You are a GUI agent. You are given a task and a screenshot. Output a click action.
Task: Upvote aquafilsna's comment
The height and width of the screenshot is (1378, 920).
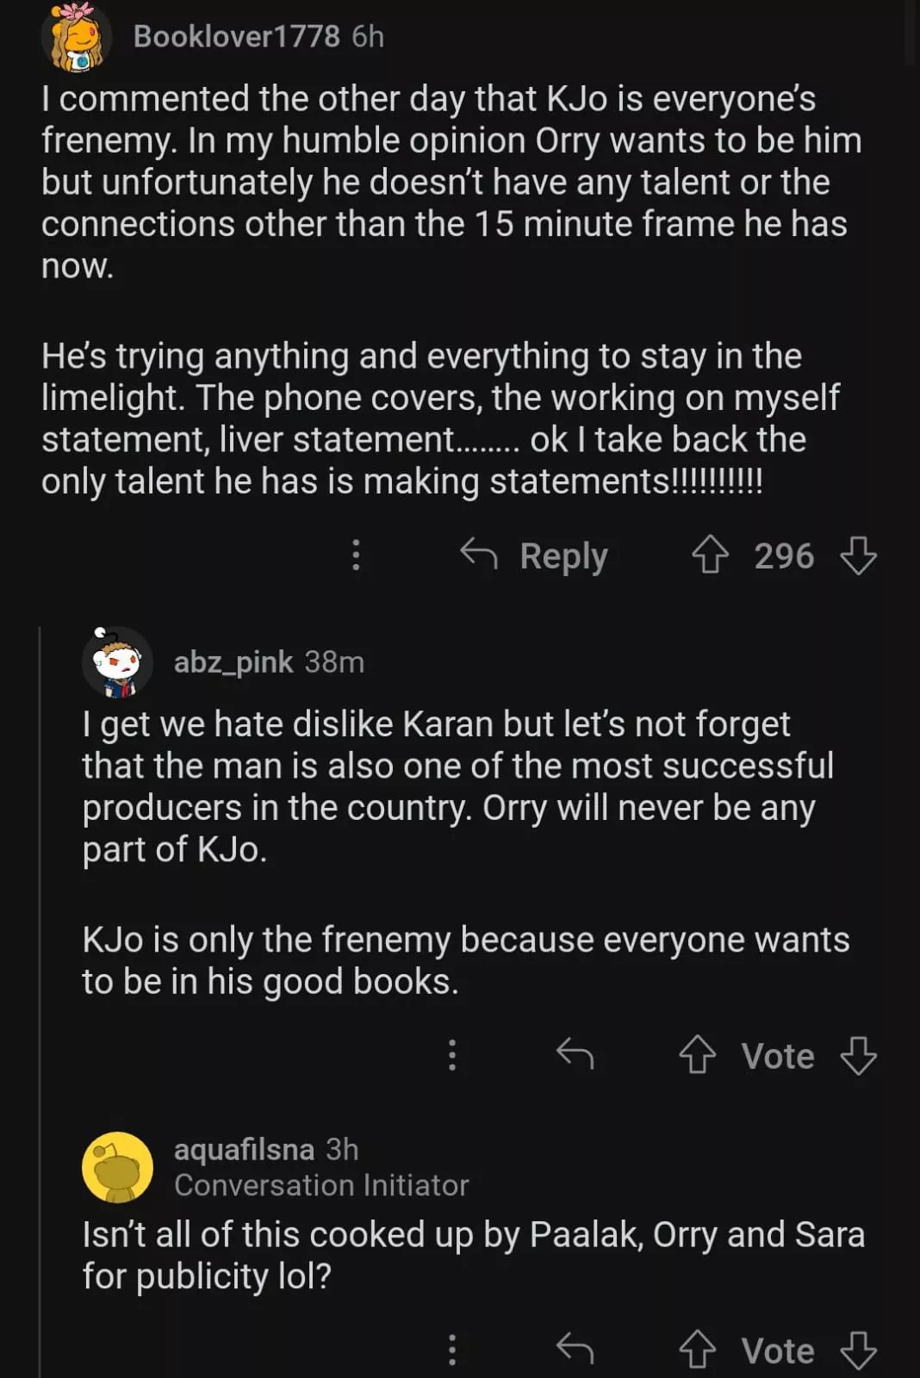click(x=697, y=1350)
